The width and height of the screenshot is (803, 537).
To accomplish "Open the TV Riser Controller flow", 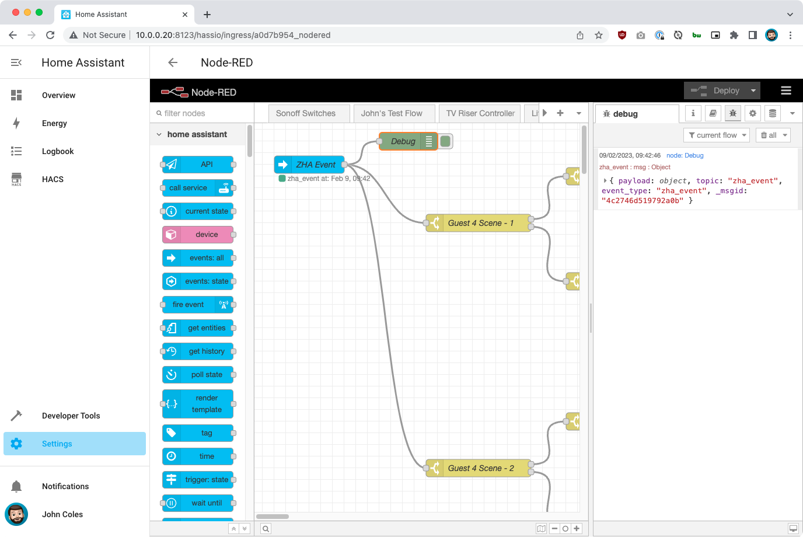I will [x=479, y=113].
